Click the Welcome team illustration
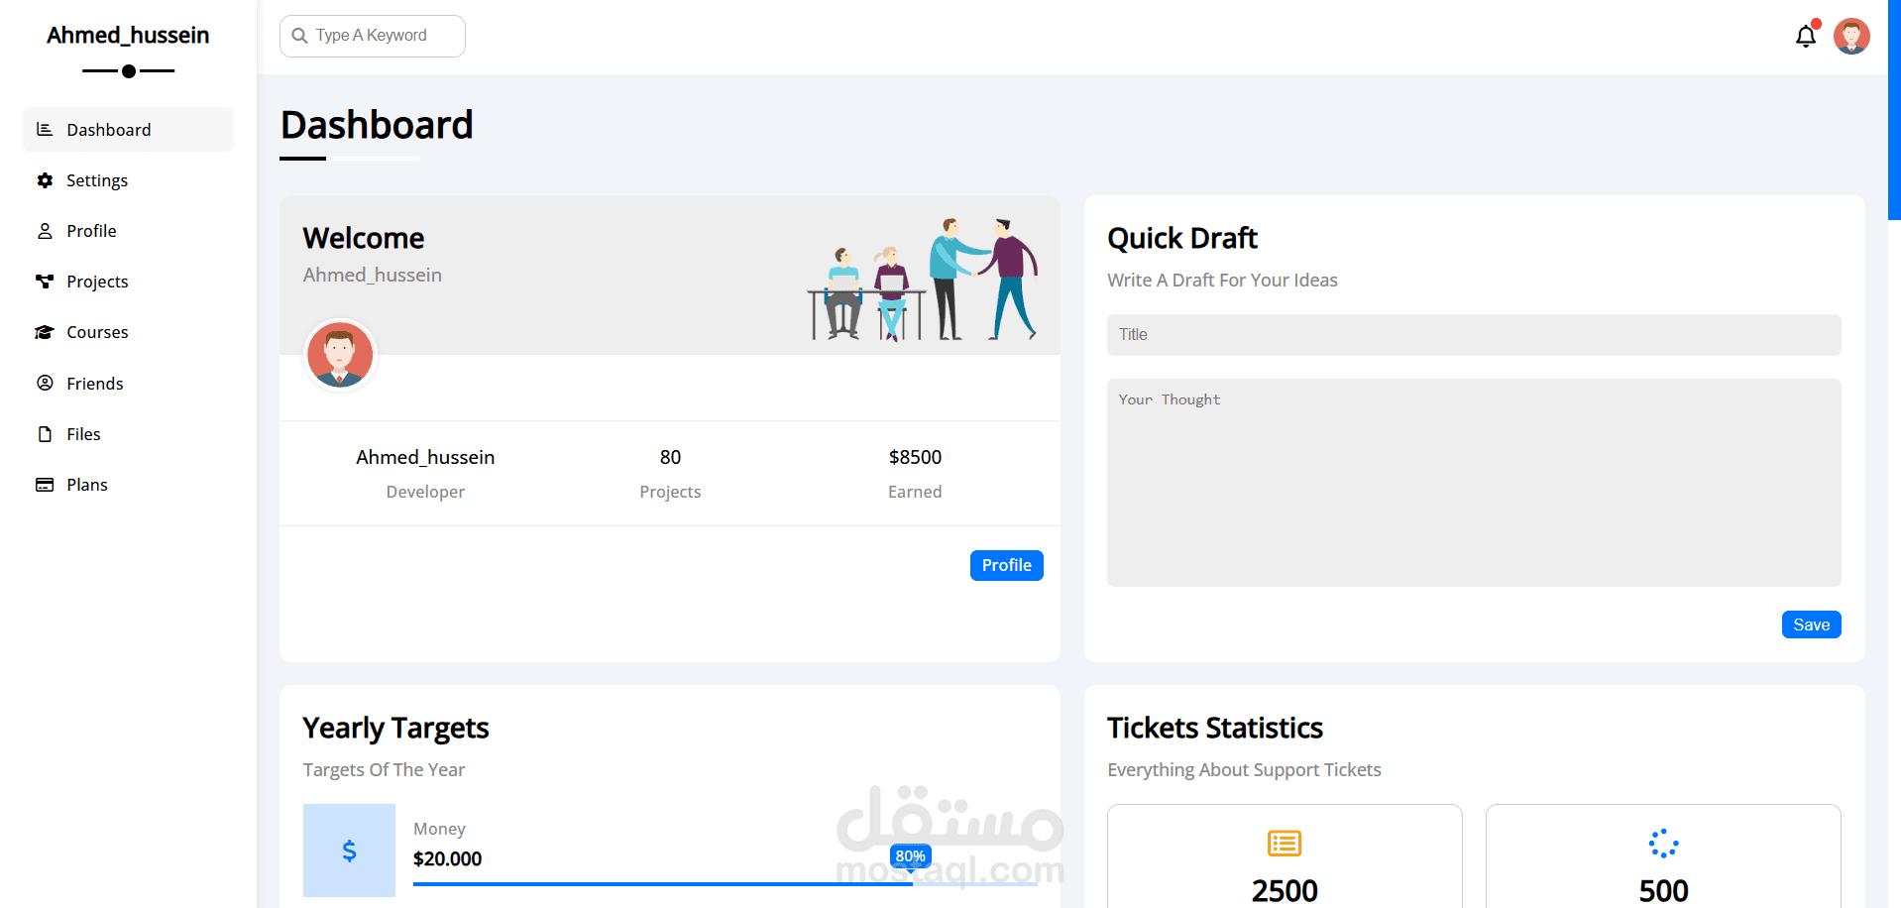 923,279
